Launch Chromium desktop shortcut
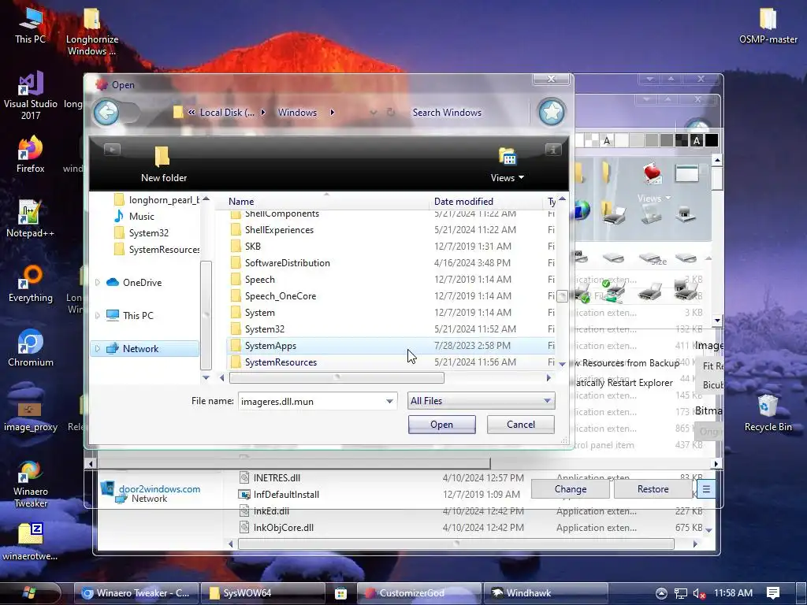807x605 pixels. click(x=31, y=348)
